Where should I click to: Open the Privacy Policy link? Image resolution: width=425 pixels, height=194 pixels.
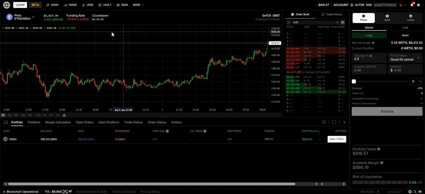point(150,192)
